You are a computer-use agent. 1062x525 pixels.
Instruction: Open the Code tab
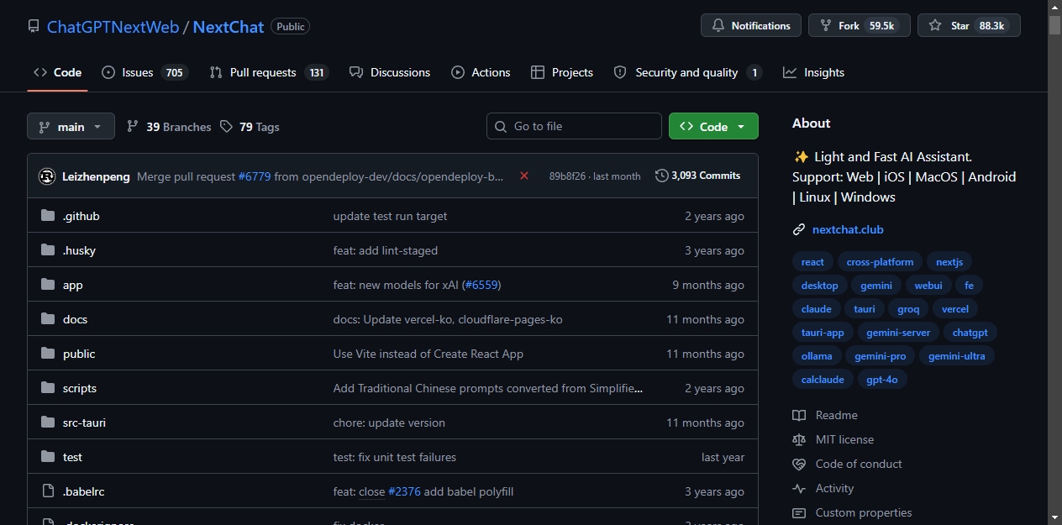click(57, 72)
